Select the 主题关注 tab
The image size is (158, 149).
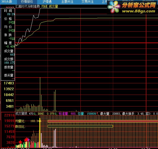pos(67,2)
